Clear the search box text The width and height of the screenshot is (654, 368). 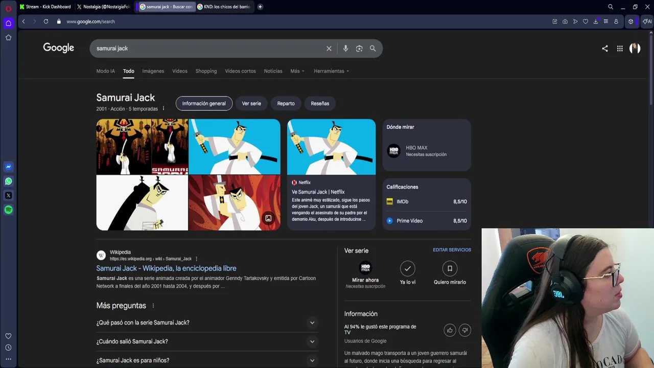coord(329,49)
